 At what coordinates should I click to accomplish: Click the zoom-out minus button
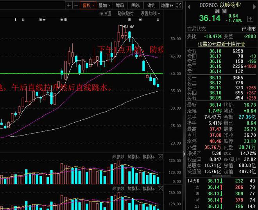pos(75,5)
